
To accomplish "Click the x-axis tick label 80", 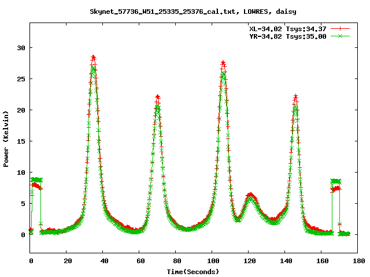I will point(177,261).
